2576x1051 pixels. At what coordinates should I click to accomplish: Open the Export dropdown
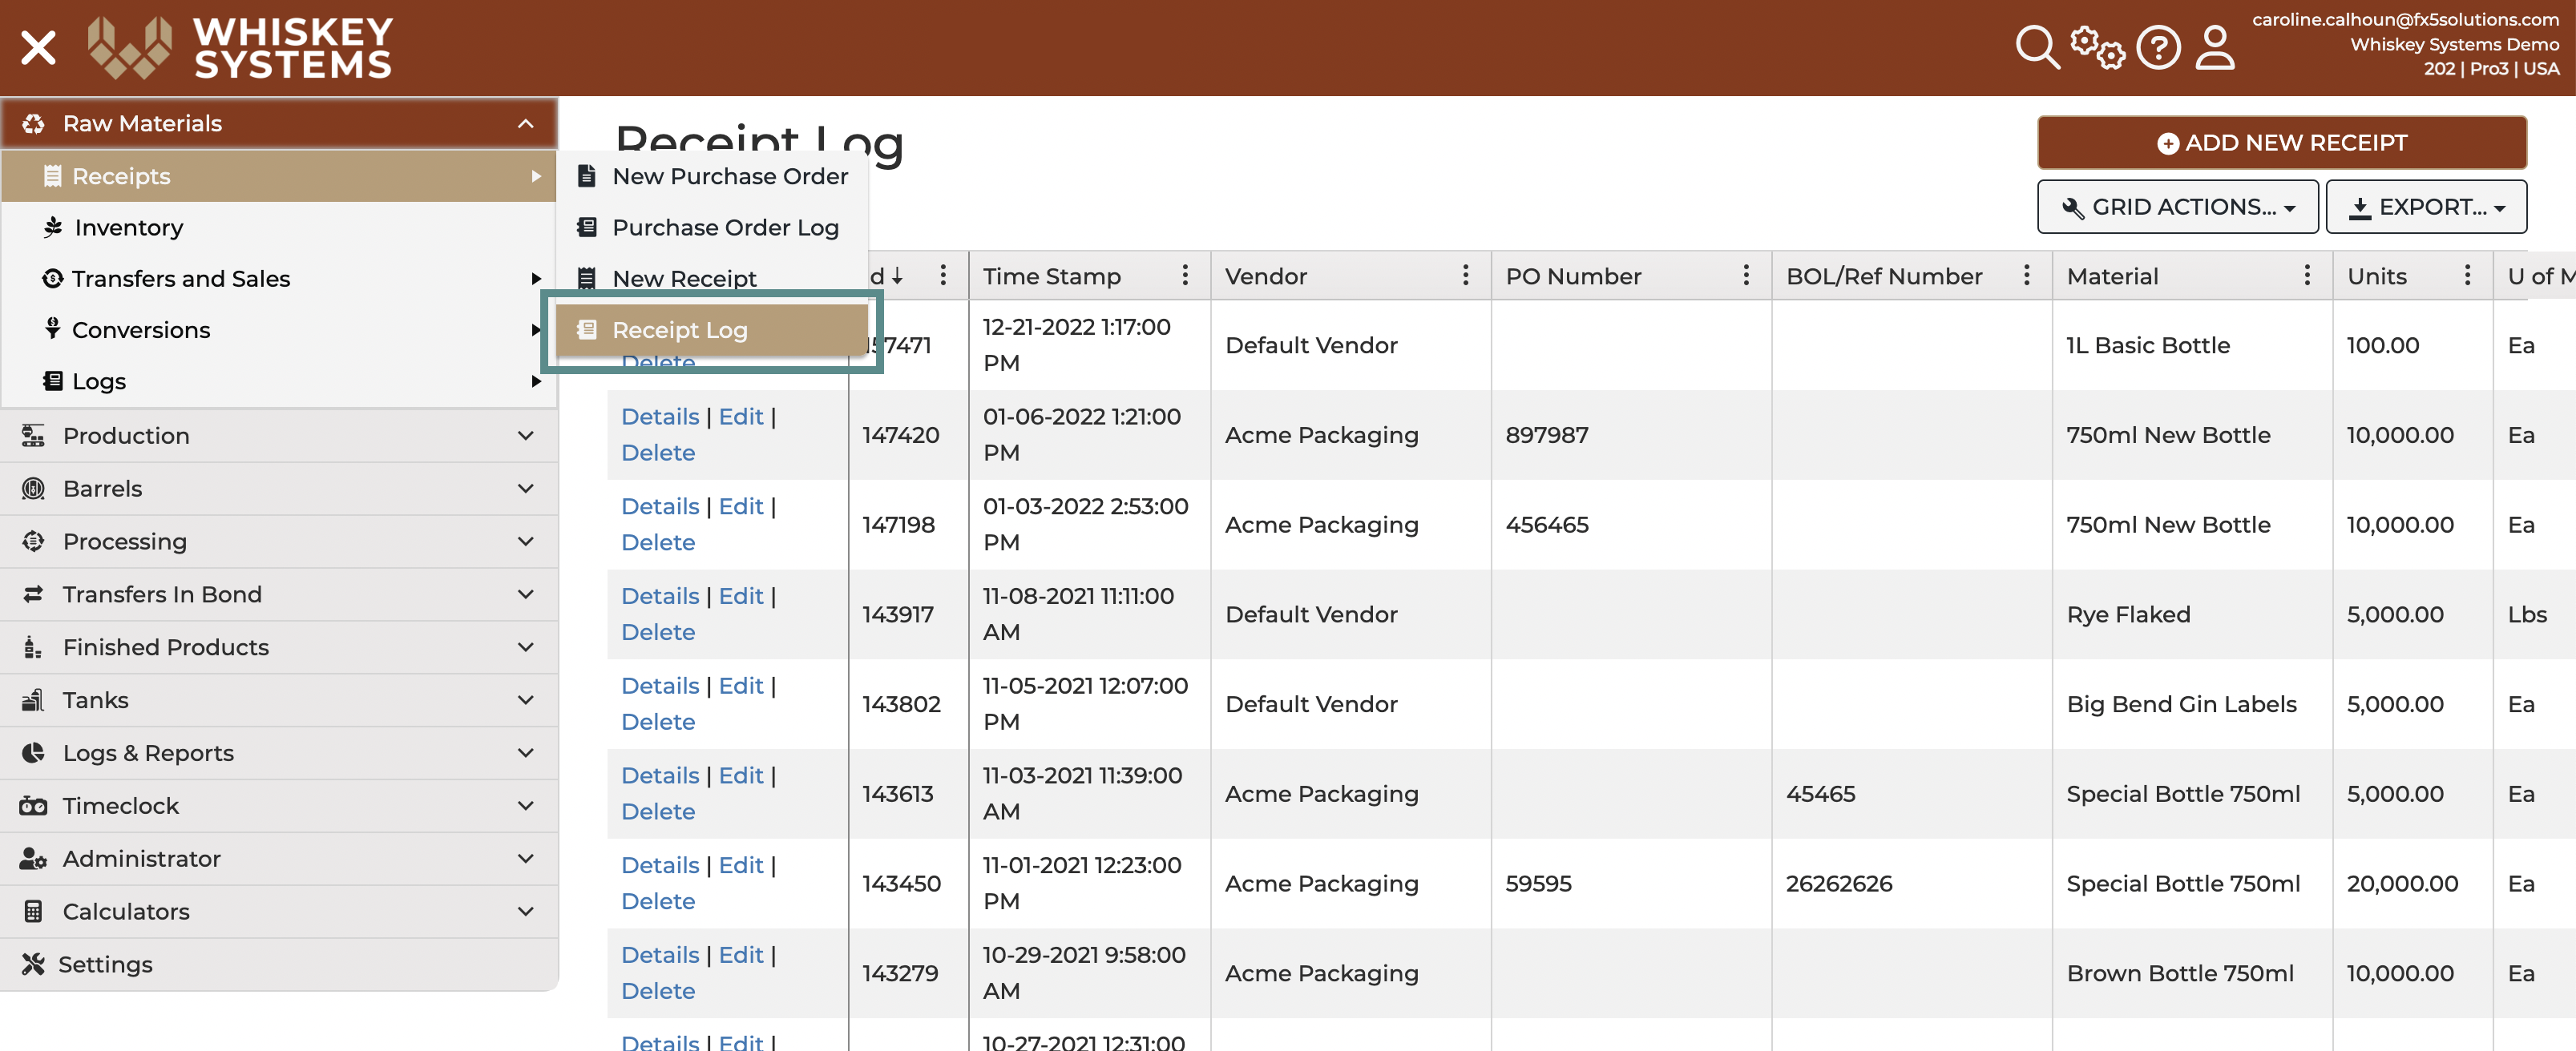(2426, 207)
